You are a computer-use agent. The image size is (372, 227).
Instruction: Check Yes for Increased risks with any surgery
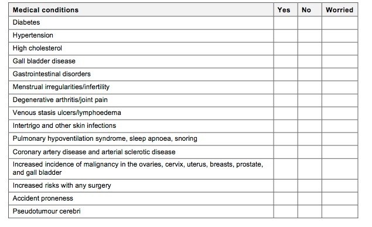click(286, 186)
